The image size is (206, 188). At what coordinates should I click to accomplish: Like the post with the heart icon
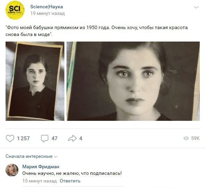(x=10, y=138)
